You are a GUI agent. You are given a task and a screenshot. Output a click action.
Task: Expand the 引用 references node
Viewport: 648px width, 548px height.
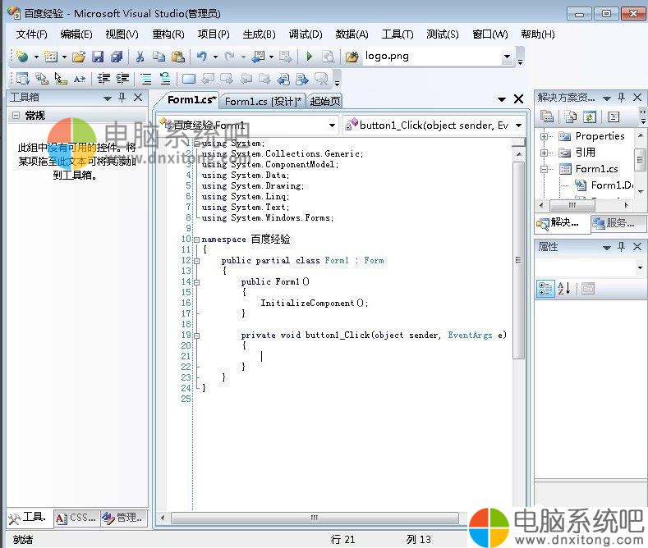[x=545, y=153]
